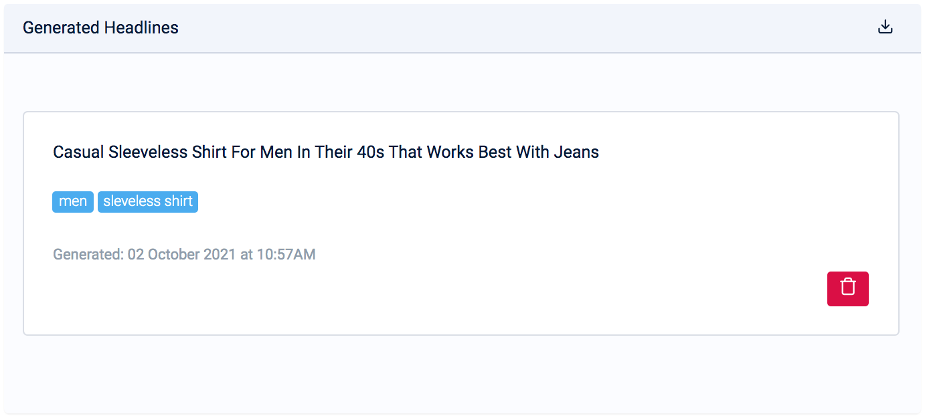Image resolution: width=925 pixels, height=416 pixels.
Task: Delete the sleeveless shirt headline
Action: coord(847,288)
